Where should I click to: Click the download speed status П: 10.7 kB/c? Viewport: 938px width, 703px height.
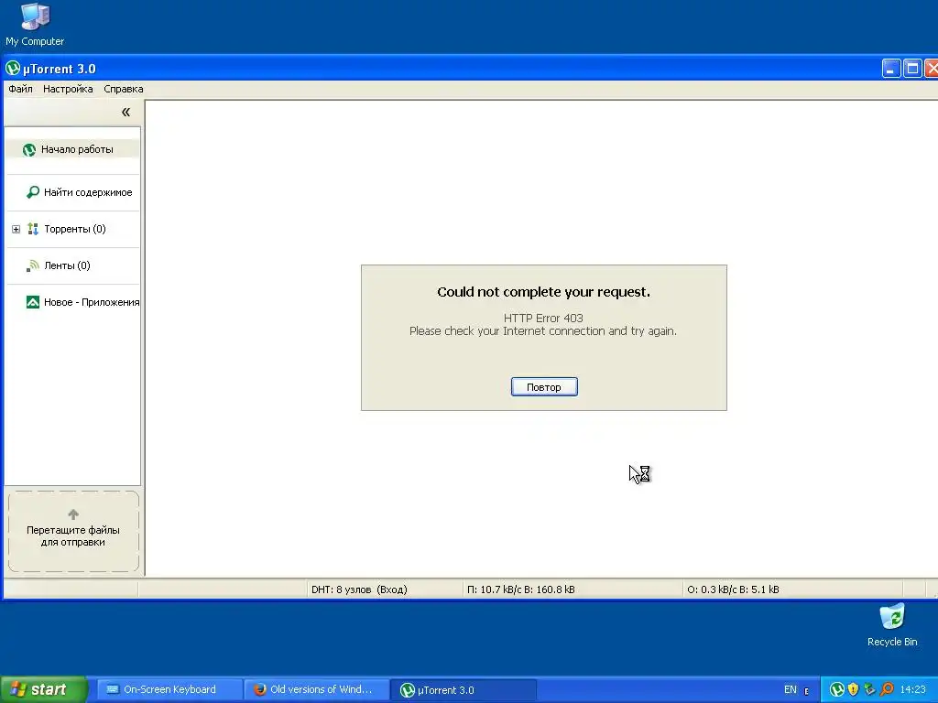(x=520, y=589)
